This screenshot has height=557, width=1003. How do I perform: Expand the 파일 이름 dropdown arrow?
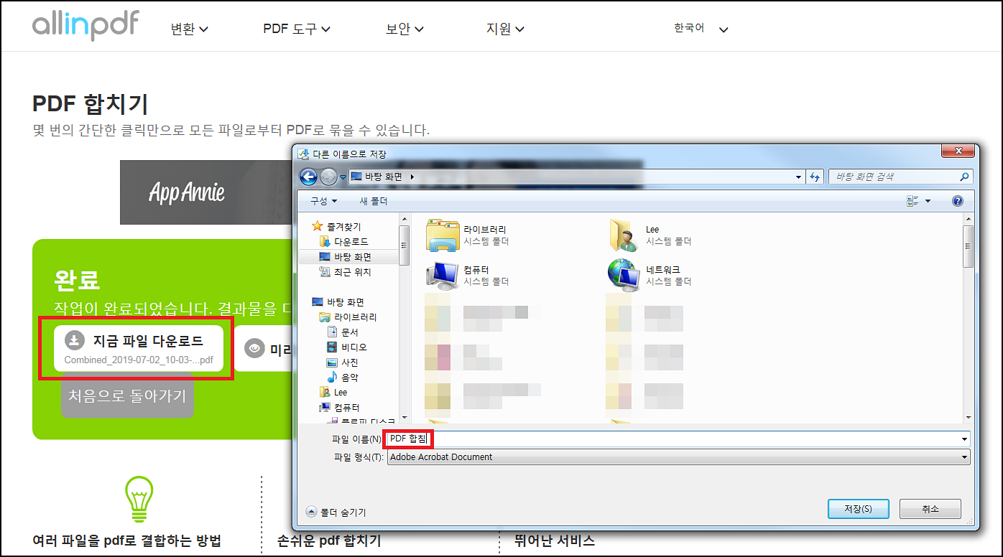tap(964, 439)
